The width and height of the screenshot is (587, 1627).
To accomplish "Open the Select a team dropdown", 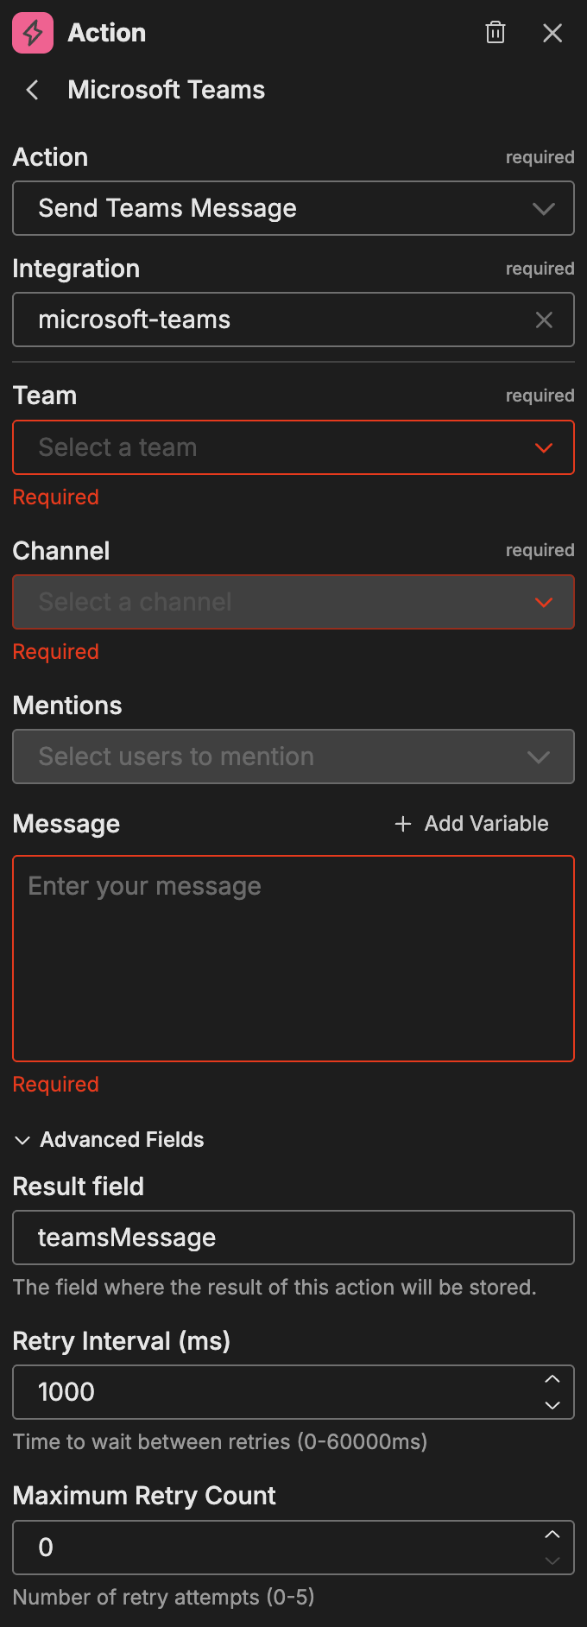I will point(293,447).
